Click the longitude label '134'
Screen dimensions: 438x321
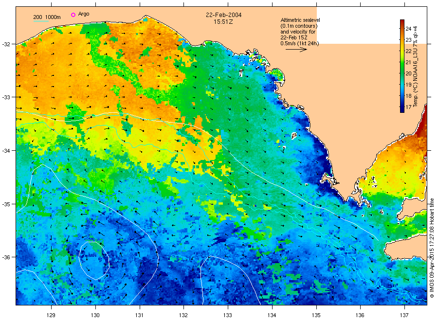pyautogui.click(x=272, y=315)
